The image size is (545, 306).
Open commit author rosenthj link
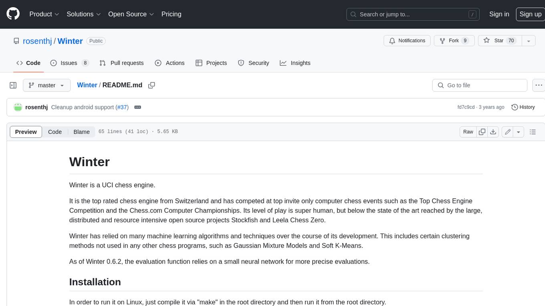[36, 107]
